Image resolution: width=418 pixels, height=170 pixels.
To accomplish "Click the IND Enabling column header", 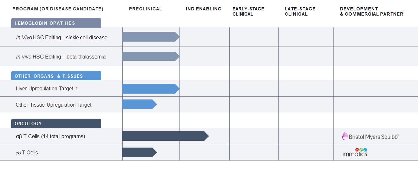I will tap(203, 9).
